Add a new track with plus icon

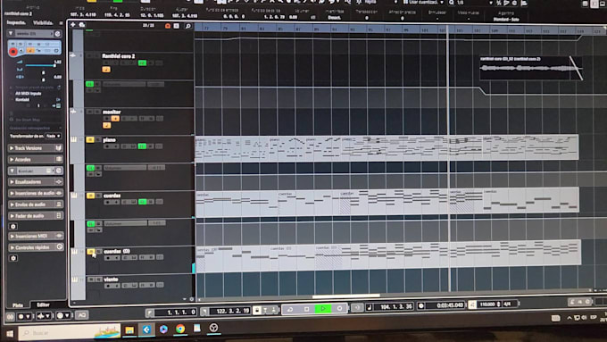(x=73, y=25)
